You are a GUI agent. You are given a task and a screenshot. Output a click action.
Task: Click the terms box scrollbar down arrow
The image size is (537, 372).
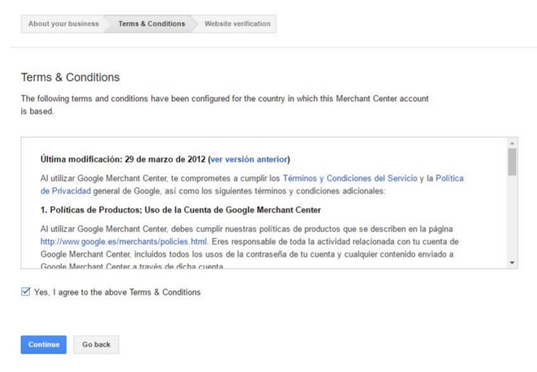click(x=512, y=262)
